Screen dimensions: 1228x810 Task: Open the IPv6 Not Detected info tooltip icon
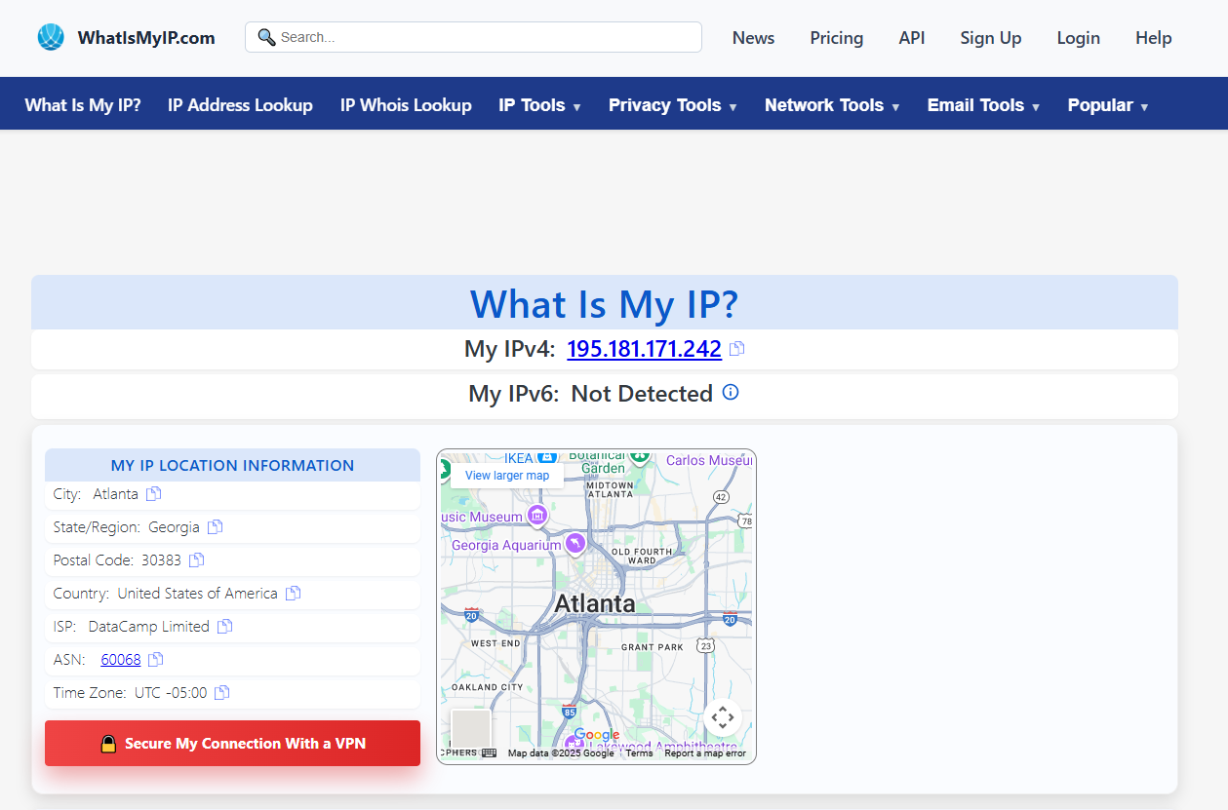(730, 392)
